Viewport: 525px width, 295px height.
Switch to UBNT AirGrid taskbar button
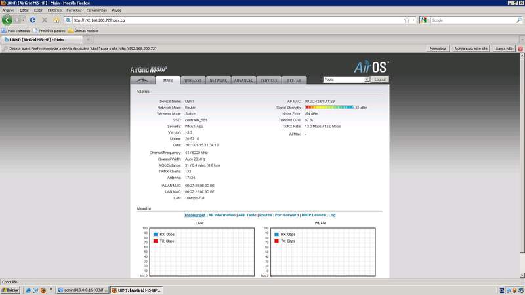[x=136, y=290]
